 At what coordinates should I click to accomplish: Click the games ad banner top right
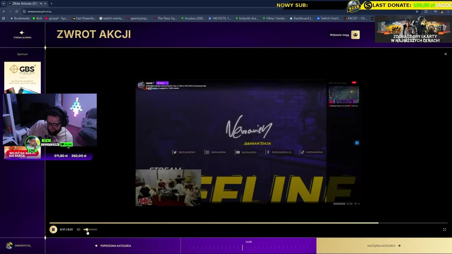click(414, 30)
